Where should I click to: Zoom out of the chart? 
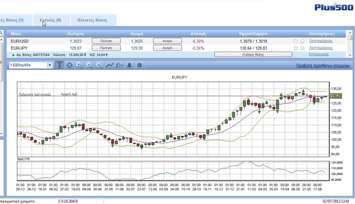(89, 65)
